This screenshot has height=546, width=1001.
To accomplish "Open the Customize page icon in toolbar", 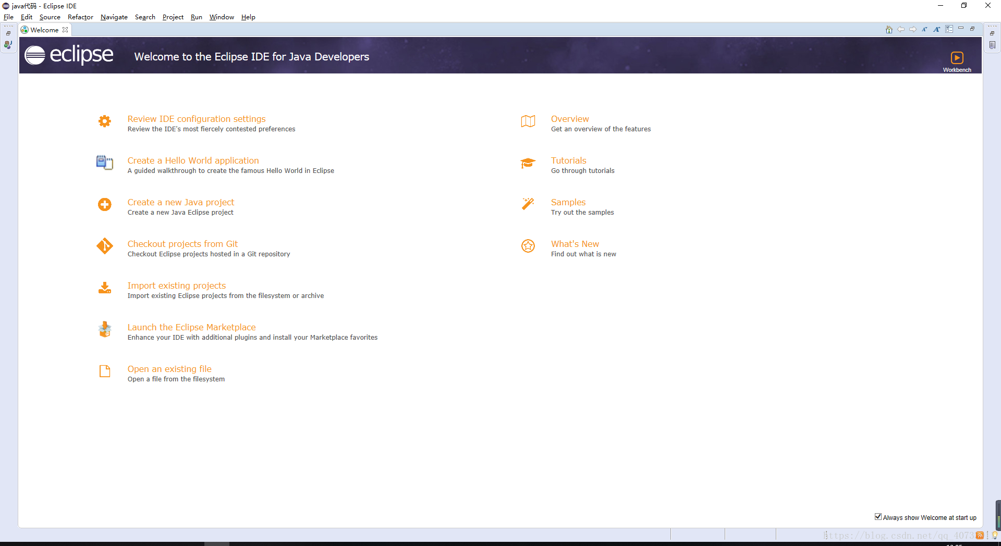I will [x=949, y=30].
